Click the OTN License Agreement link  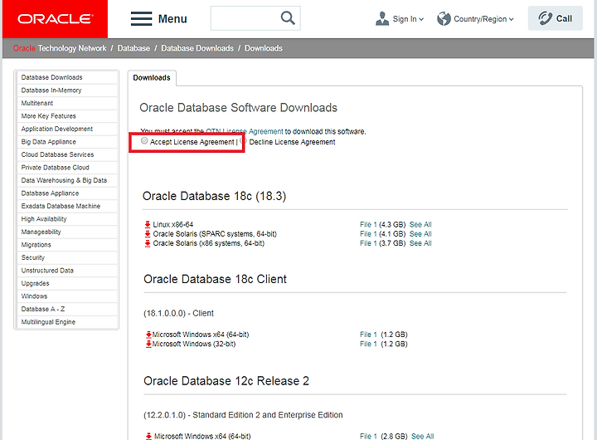coord(245,131)
